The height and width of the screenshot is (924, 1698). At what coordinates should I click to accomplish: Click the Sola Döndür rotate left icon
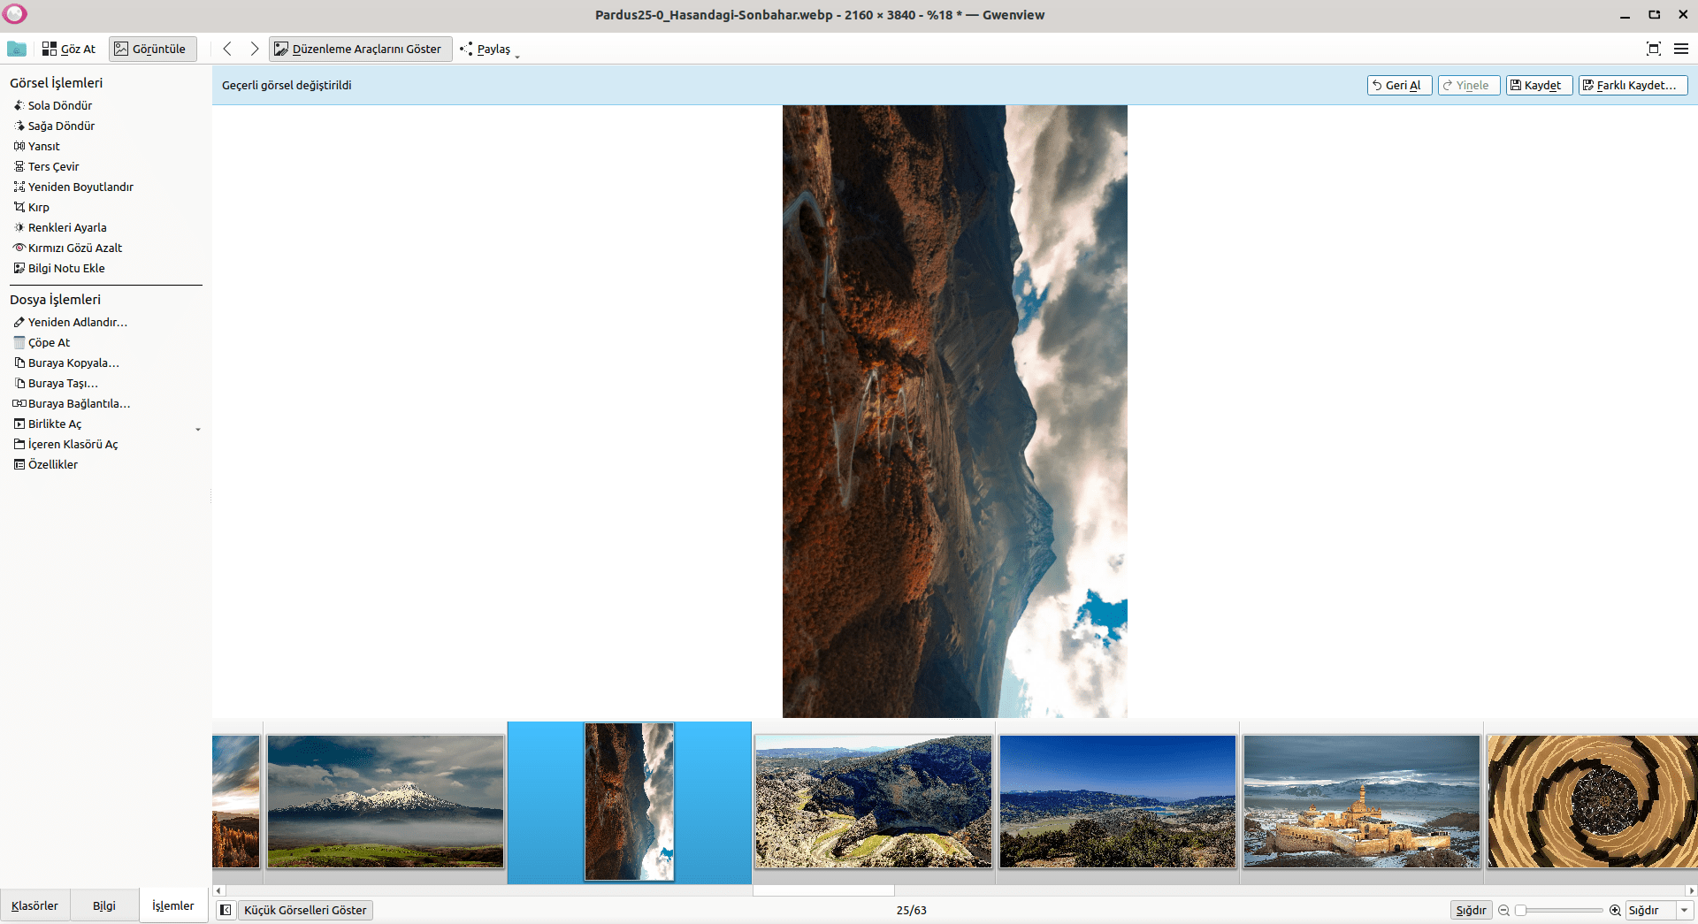click(19, 105)
